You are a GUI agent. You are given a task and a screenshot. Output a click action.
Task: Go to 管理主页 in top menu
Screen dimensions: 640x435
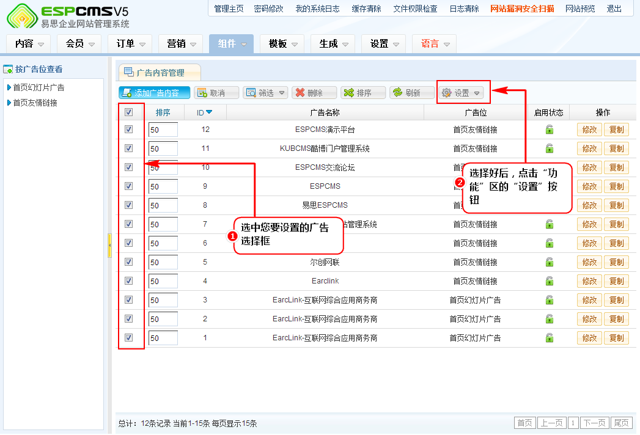(x=229, y=9)
